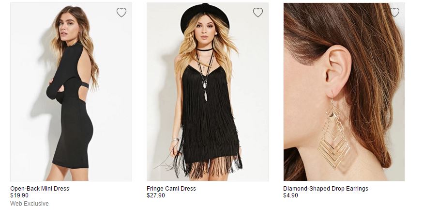The height and width of the screenshot is (210, 423).
Task: Click the "Web Exclusive" label
Action: pyautogui.click(x=30, y=203)
